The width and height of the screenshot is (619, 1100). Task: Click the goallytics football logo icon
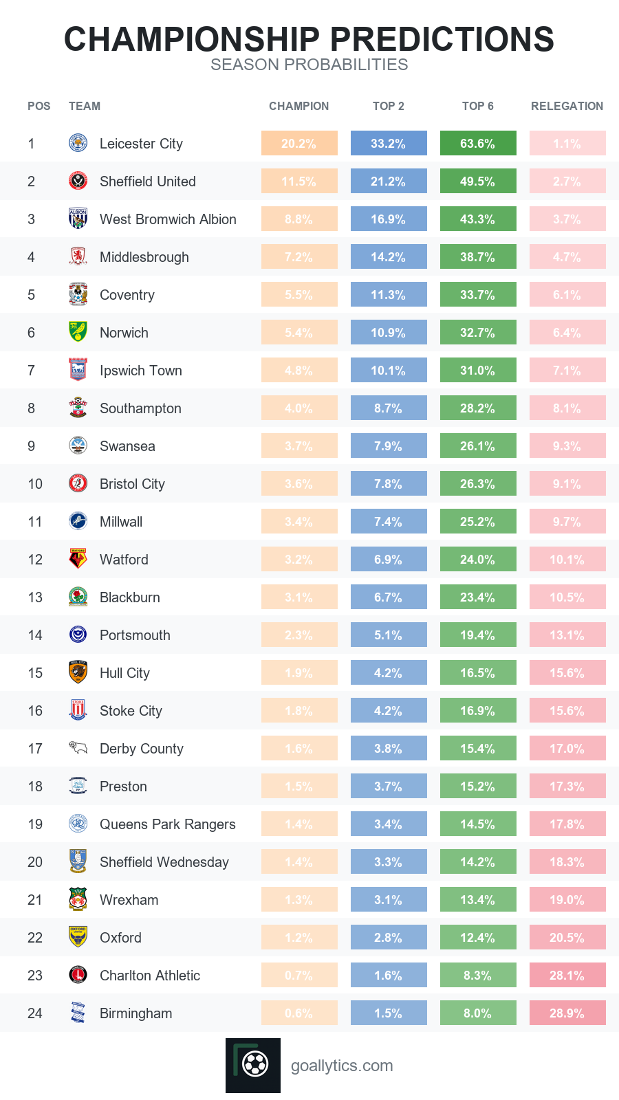pos(253,1066)
